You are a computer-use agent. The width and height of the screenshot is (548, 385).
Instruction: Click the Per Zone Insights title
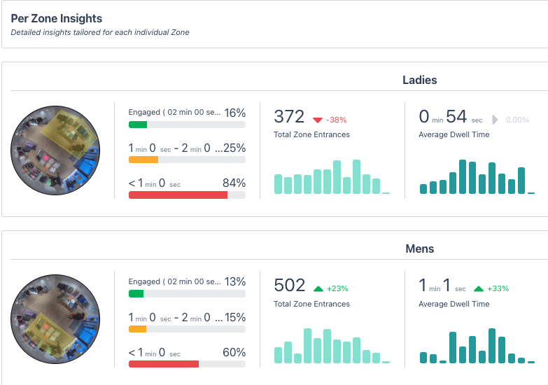57,19
